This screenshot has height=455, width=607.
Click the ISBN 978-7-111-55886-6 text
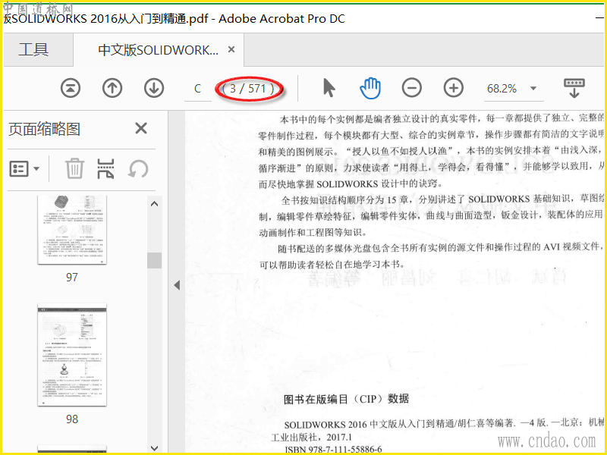333,450
